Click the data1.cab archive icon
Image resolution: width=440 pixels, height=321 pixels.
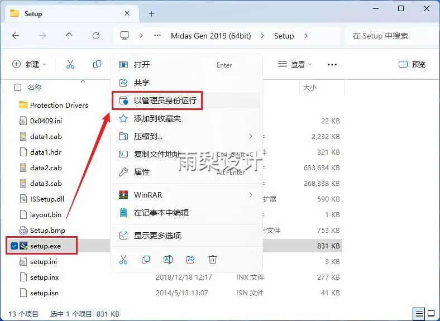coord(23,136)
